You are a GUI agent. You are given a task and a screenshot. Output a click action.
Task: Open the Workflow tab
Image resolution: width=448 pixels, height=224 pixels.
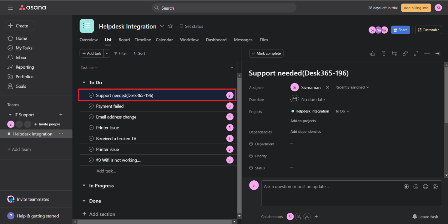pos(189,40)
